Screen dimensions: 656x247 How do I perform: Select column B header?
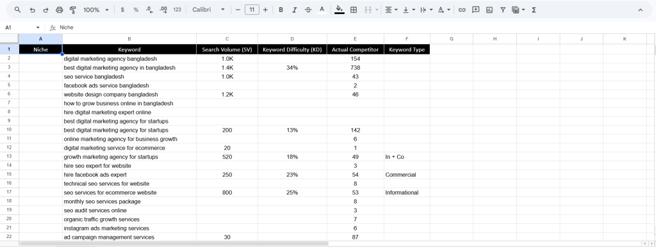pyautogui.click(x=129, y=39)
